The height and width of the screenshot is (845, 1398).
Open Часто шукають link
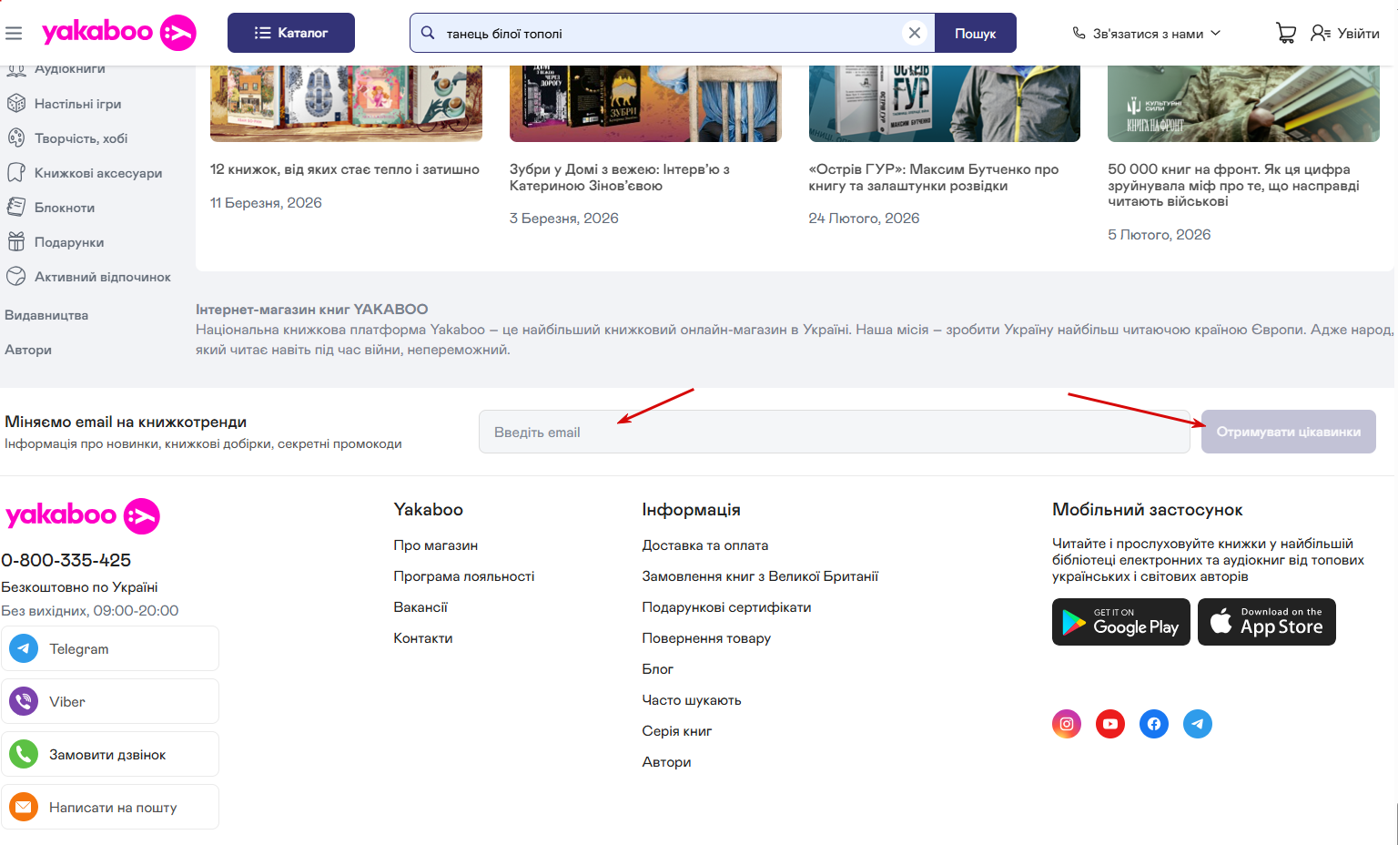coord(692,700)
